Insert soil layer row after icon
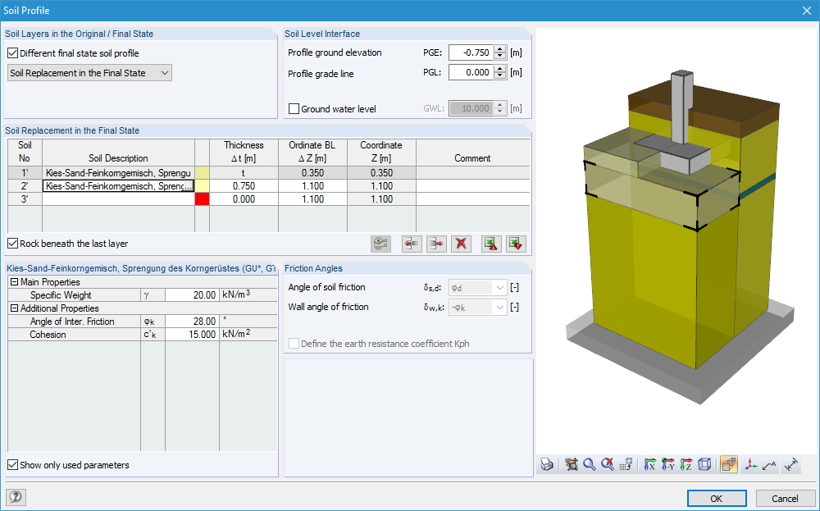Image resolution: width=820 pixels, height=511 pixels. 436,244
